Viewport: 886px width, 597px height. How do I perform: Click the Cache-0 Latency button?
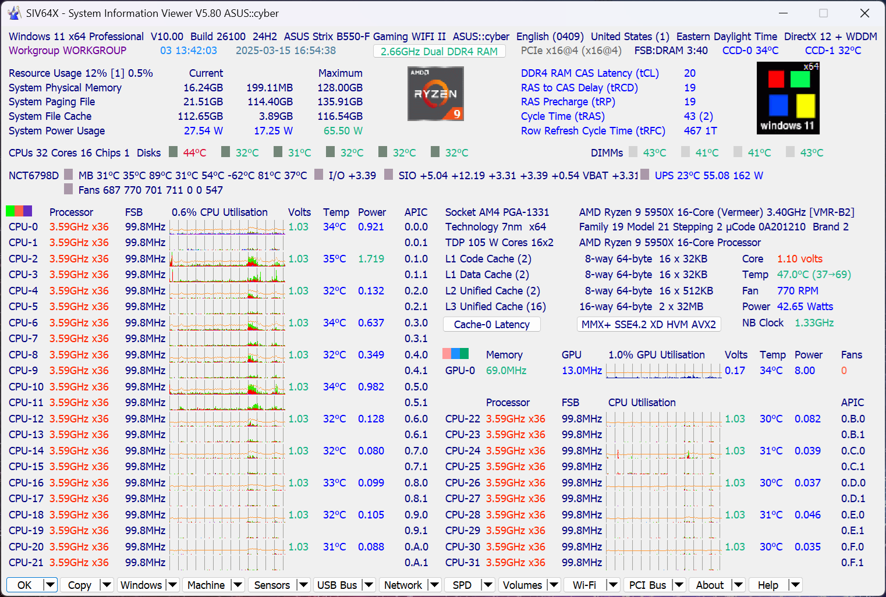pyautogui.click(x=492, y=324)
